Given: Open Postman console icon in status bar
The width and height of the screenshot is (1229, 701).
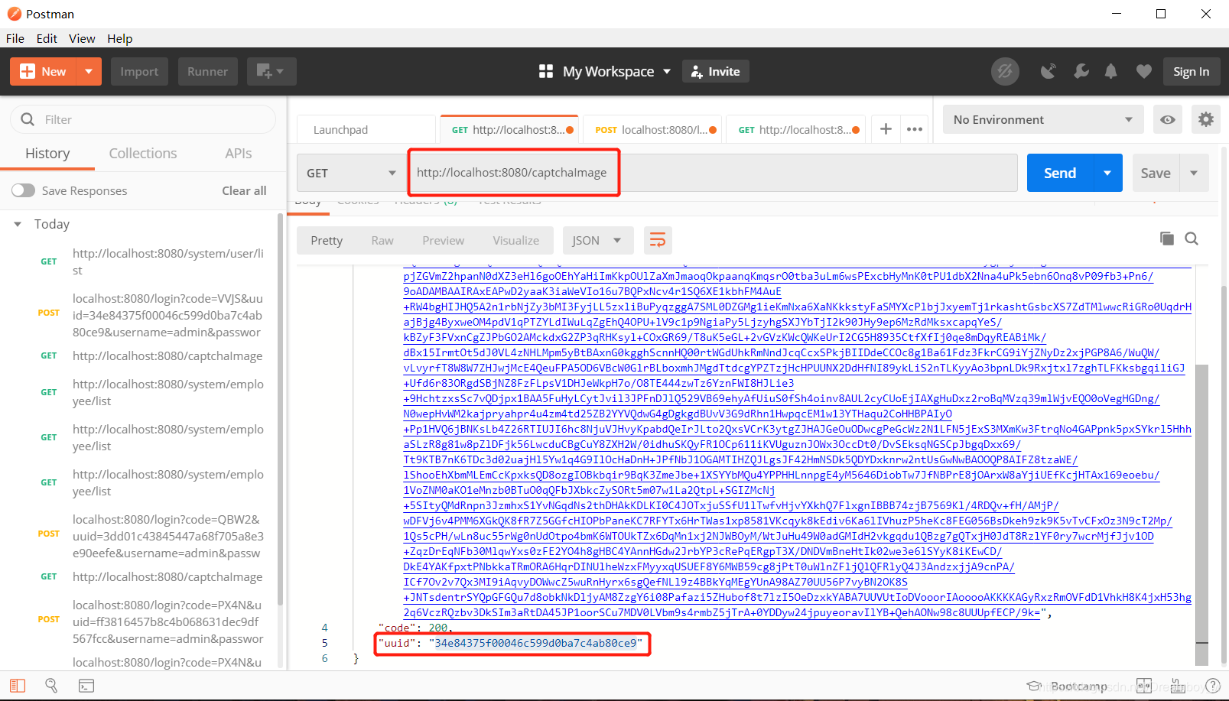Looking at the screenshot, I should [86, 686].
